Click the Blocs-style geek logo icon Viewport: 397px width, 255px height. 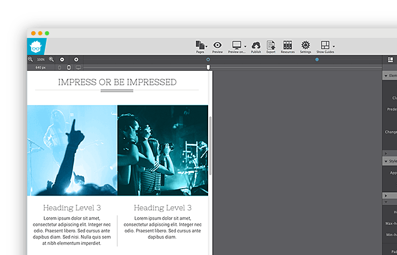click(x=36, y=46)
